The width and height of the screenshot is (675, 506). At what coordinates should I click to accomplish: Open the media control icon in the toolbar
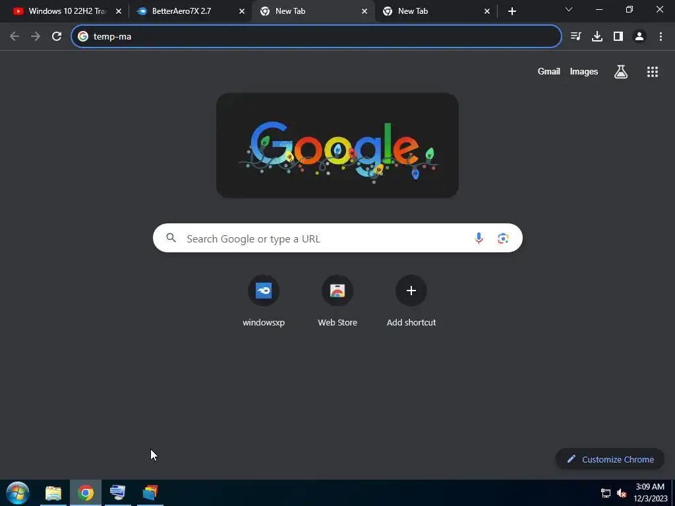(575, 37)
